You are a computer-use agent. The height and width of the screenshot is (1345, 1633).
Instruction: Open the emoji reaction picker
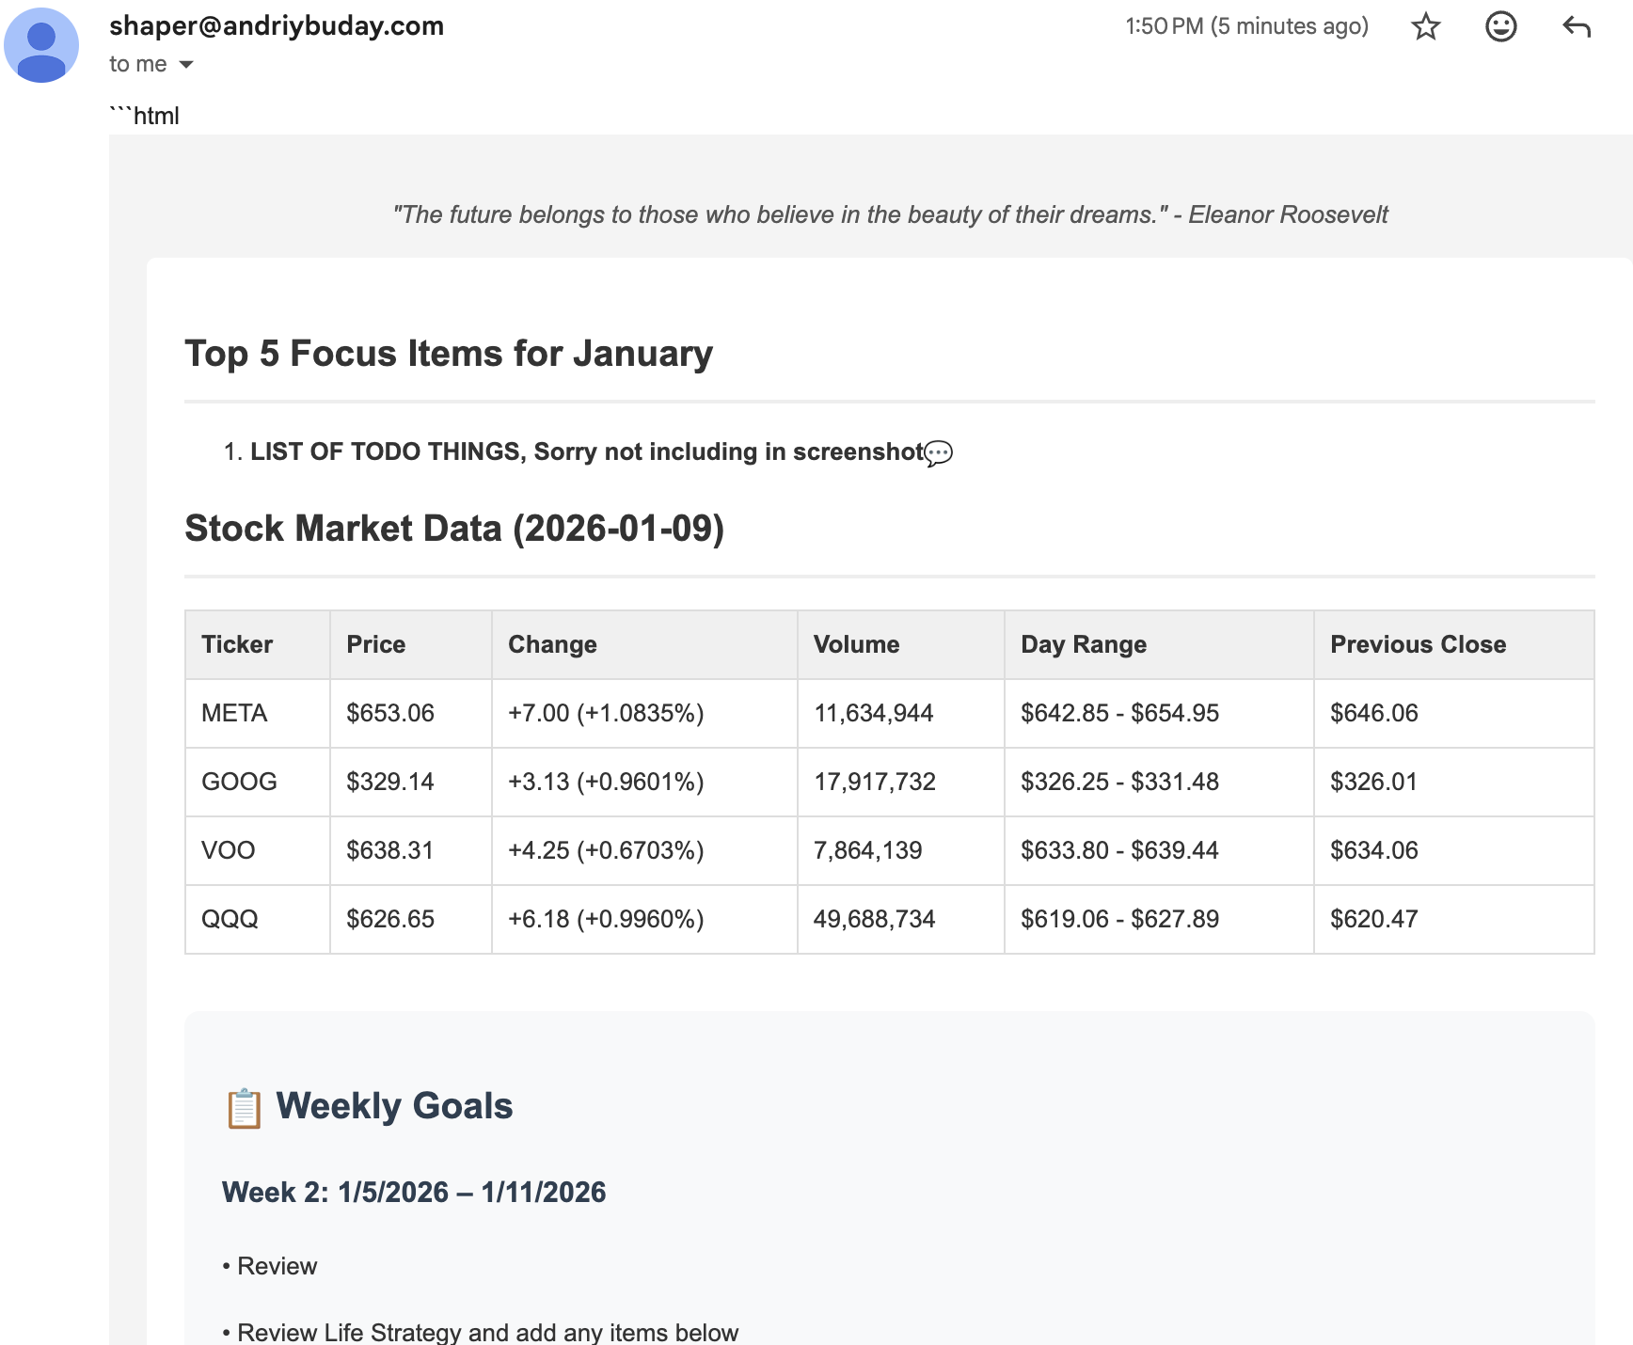point(1500,26)
